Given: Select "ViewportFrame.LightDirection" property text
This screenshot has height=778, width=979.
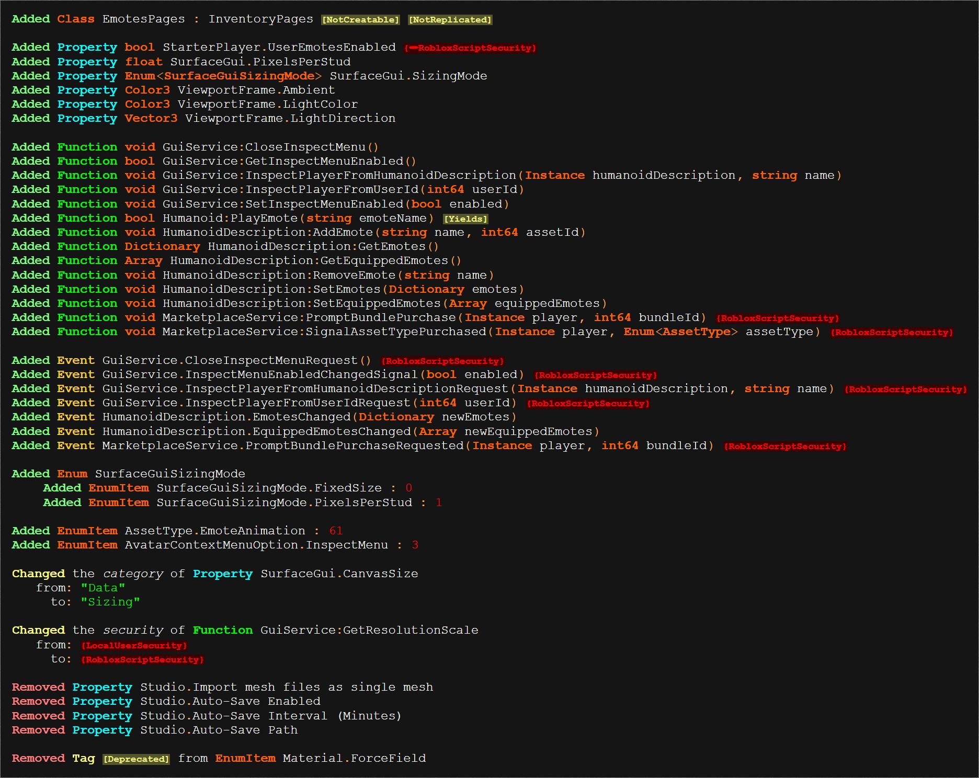Looking at the screenshot, I should (x=290, y=118).
